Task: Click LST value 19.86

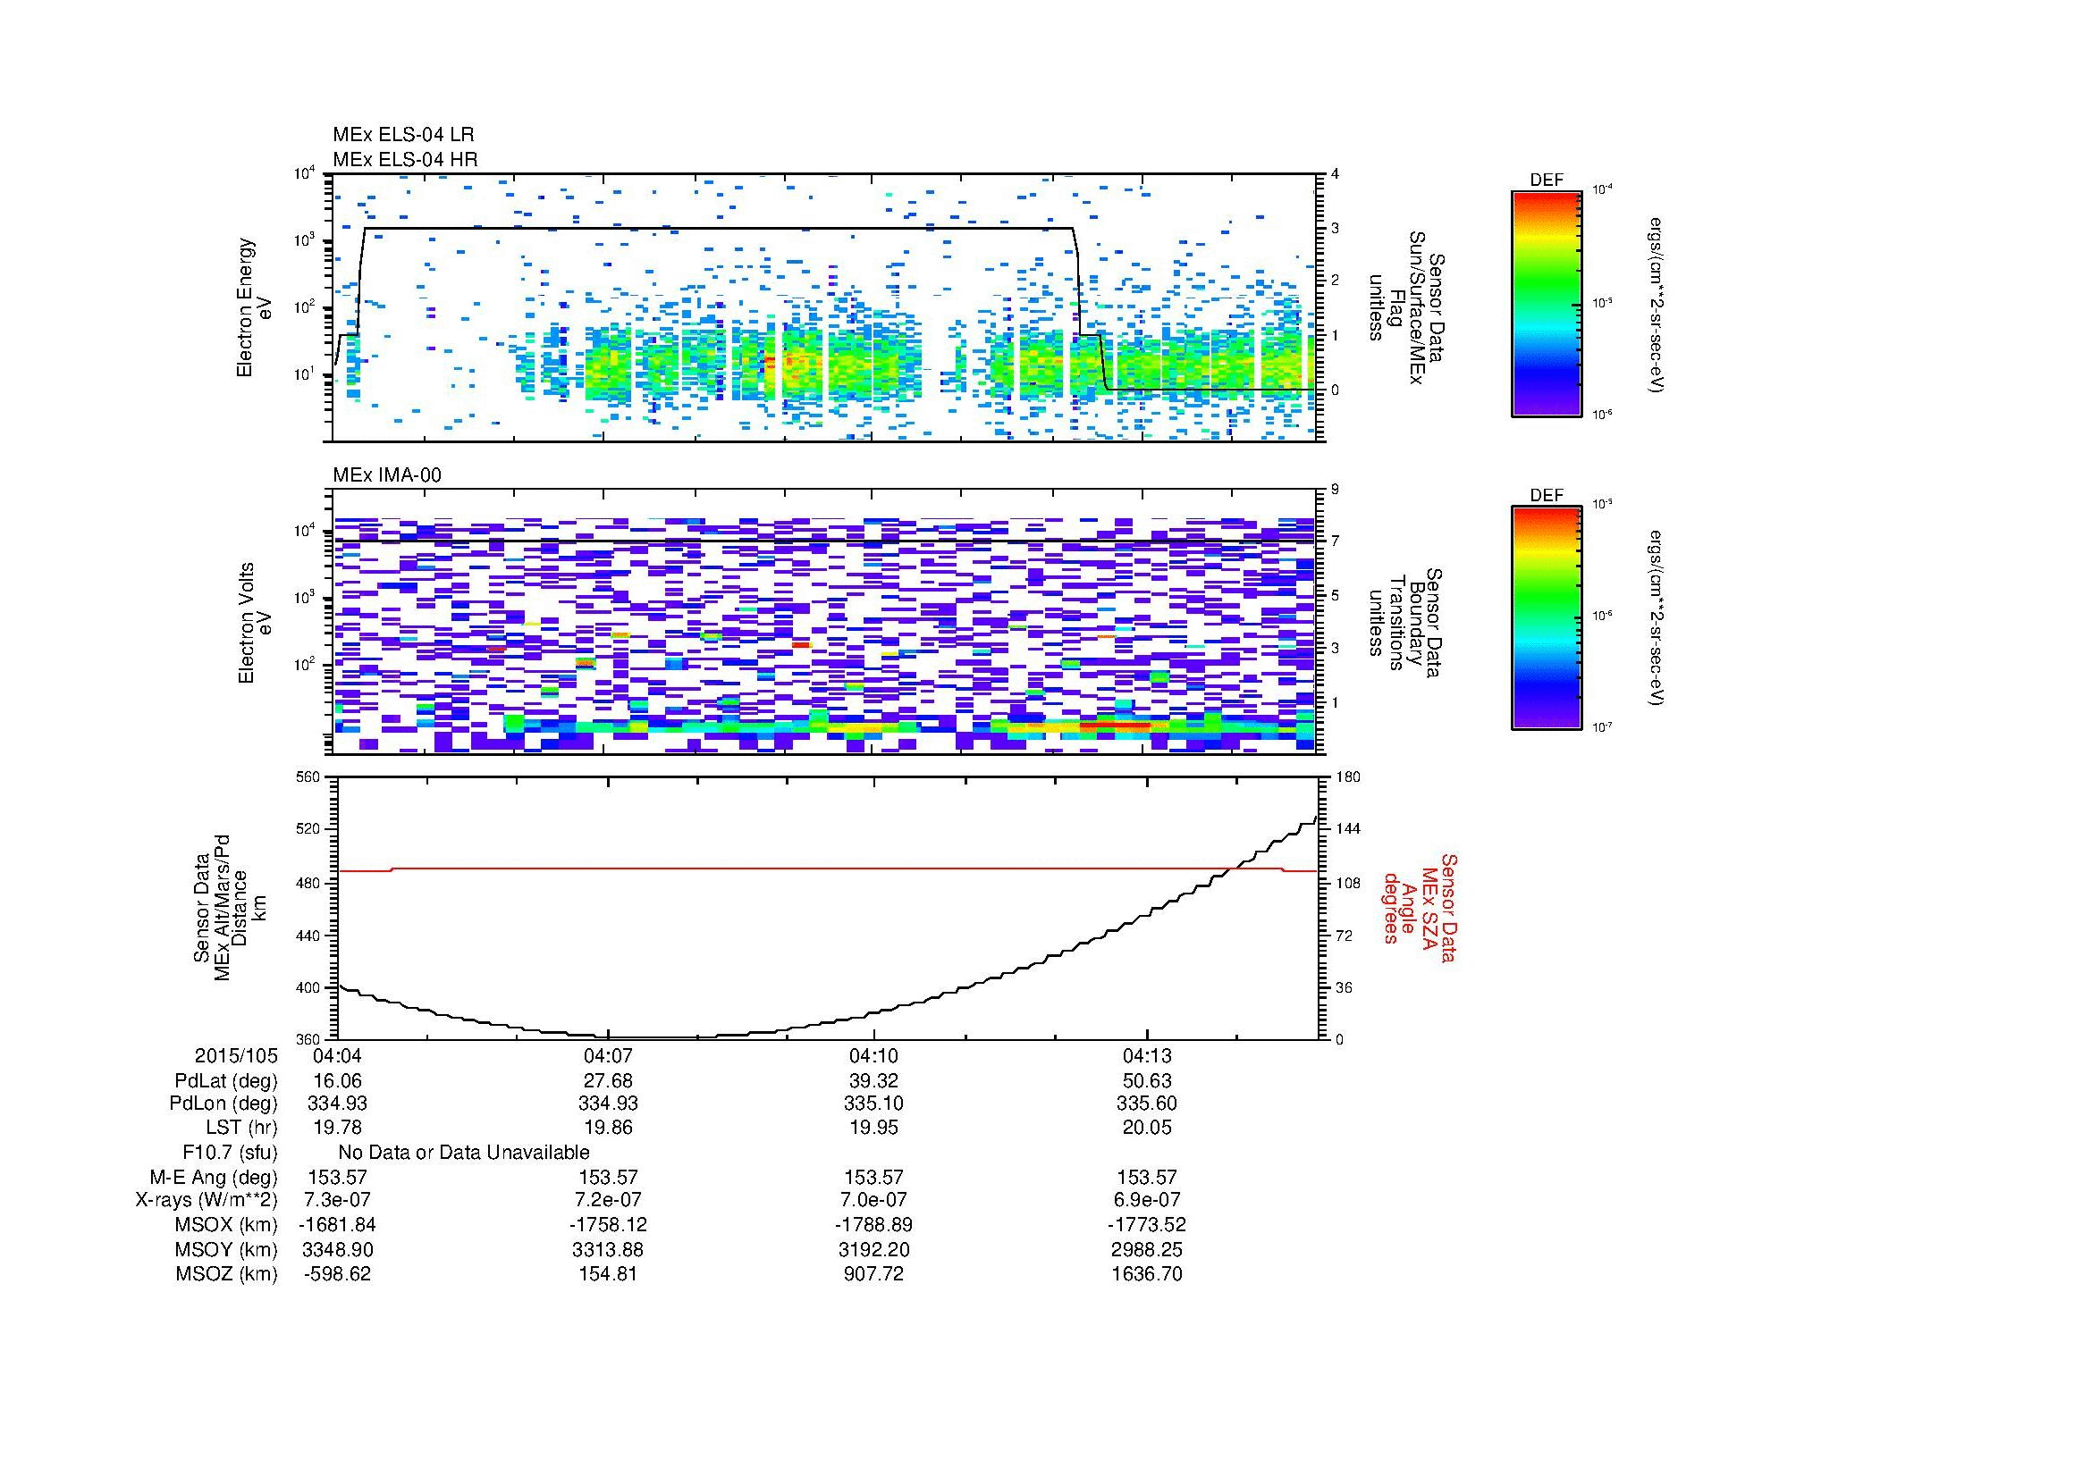Action: [607, 1128]
